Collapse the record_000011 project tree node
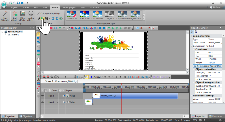 pos(3,32)
